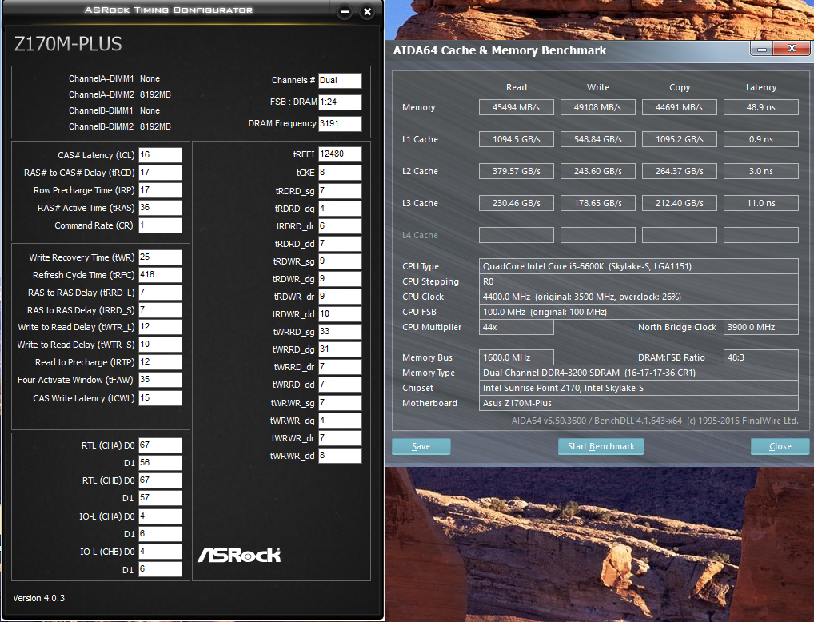This screenshot has height=622, width=814.
Task: Click the FSB : DRAM ratio field
Action: coord(340,102)
